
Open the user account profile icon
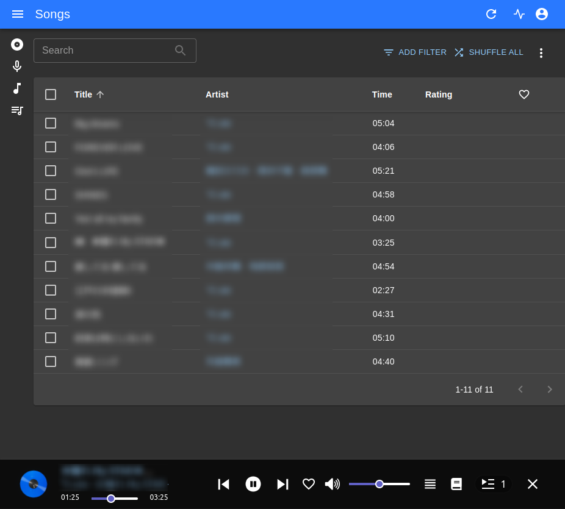(x=542, y=14)
